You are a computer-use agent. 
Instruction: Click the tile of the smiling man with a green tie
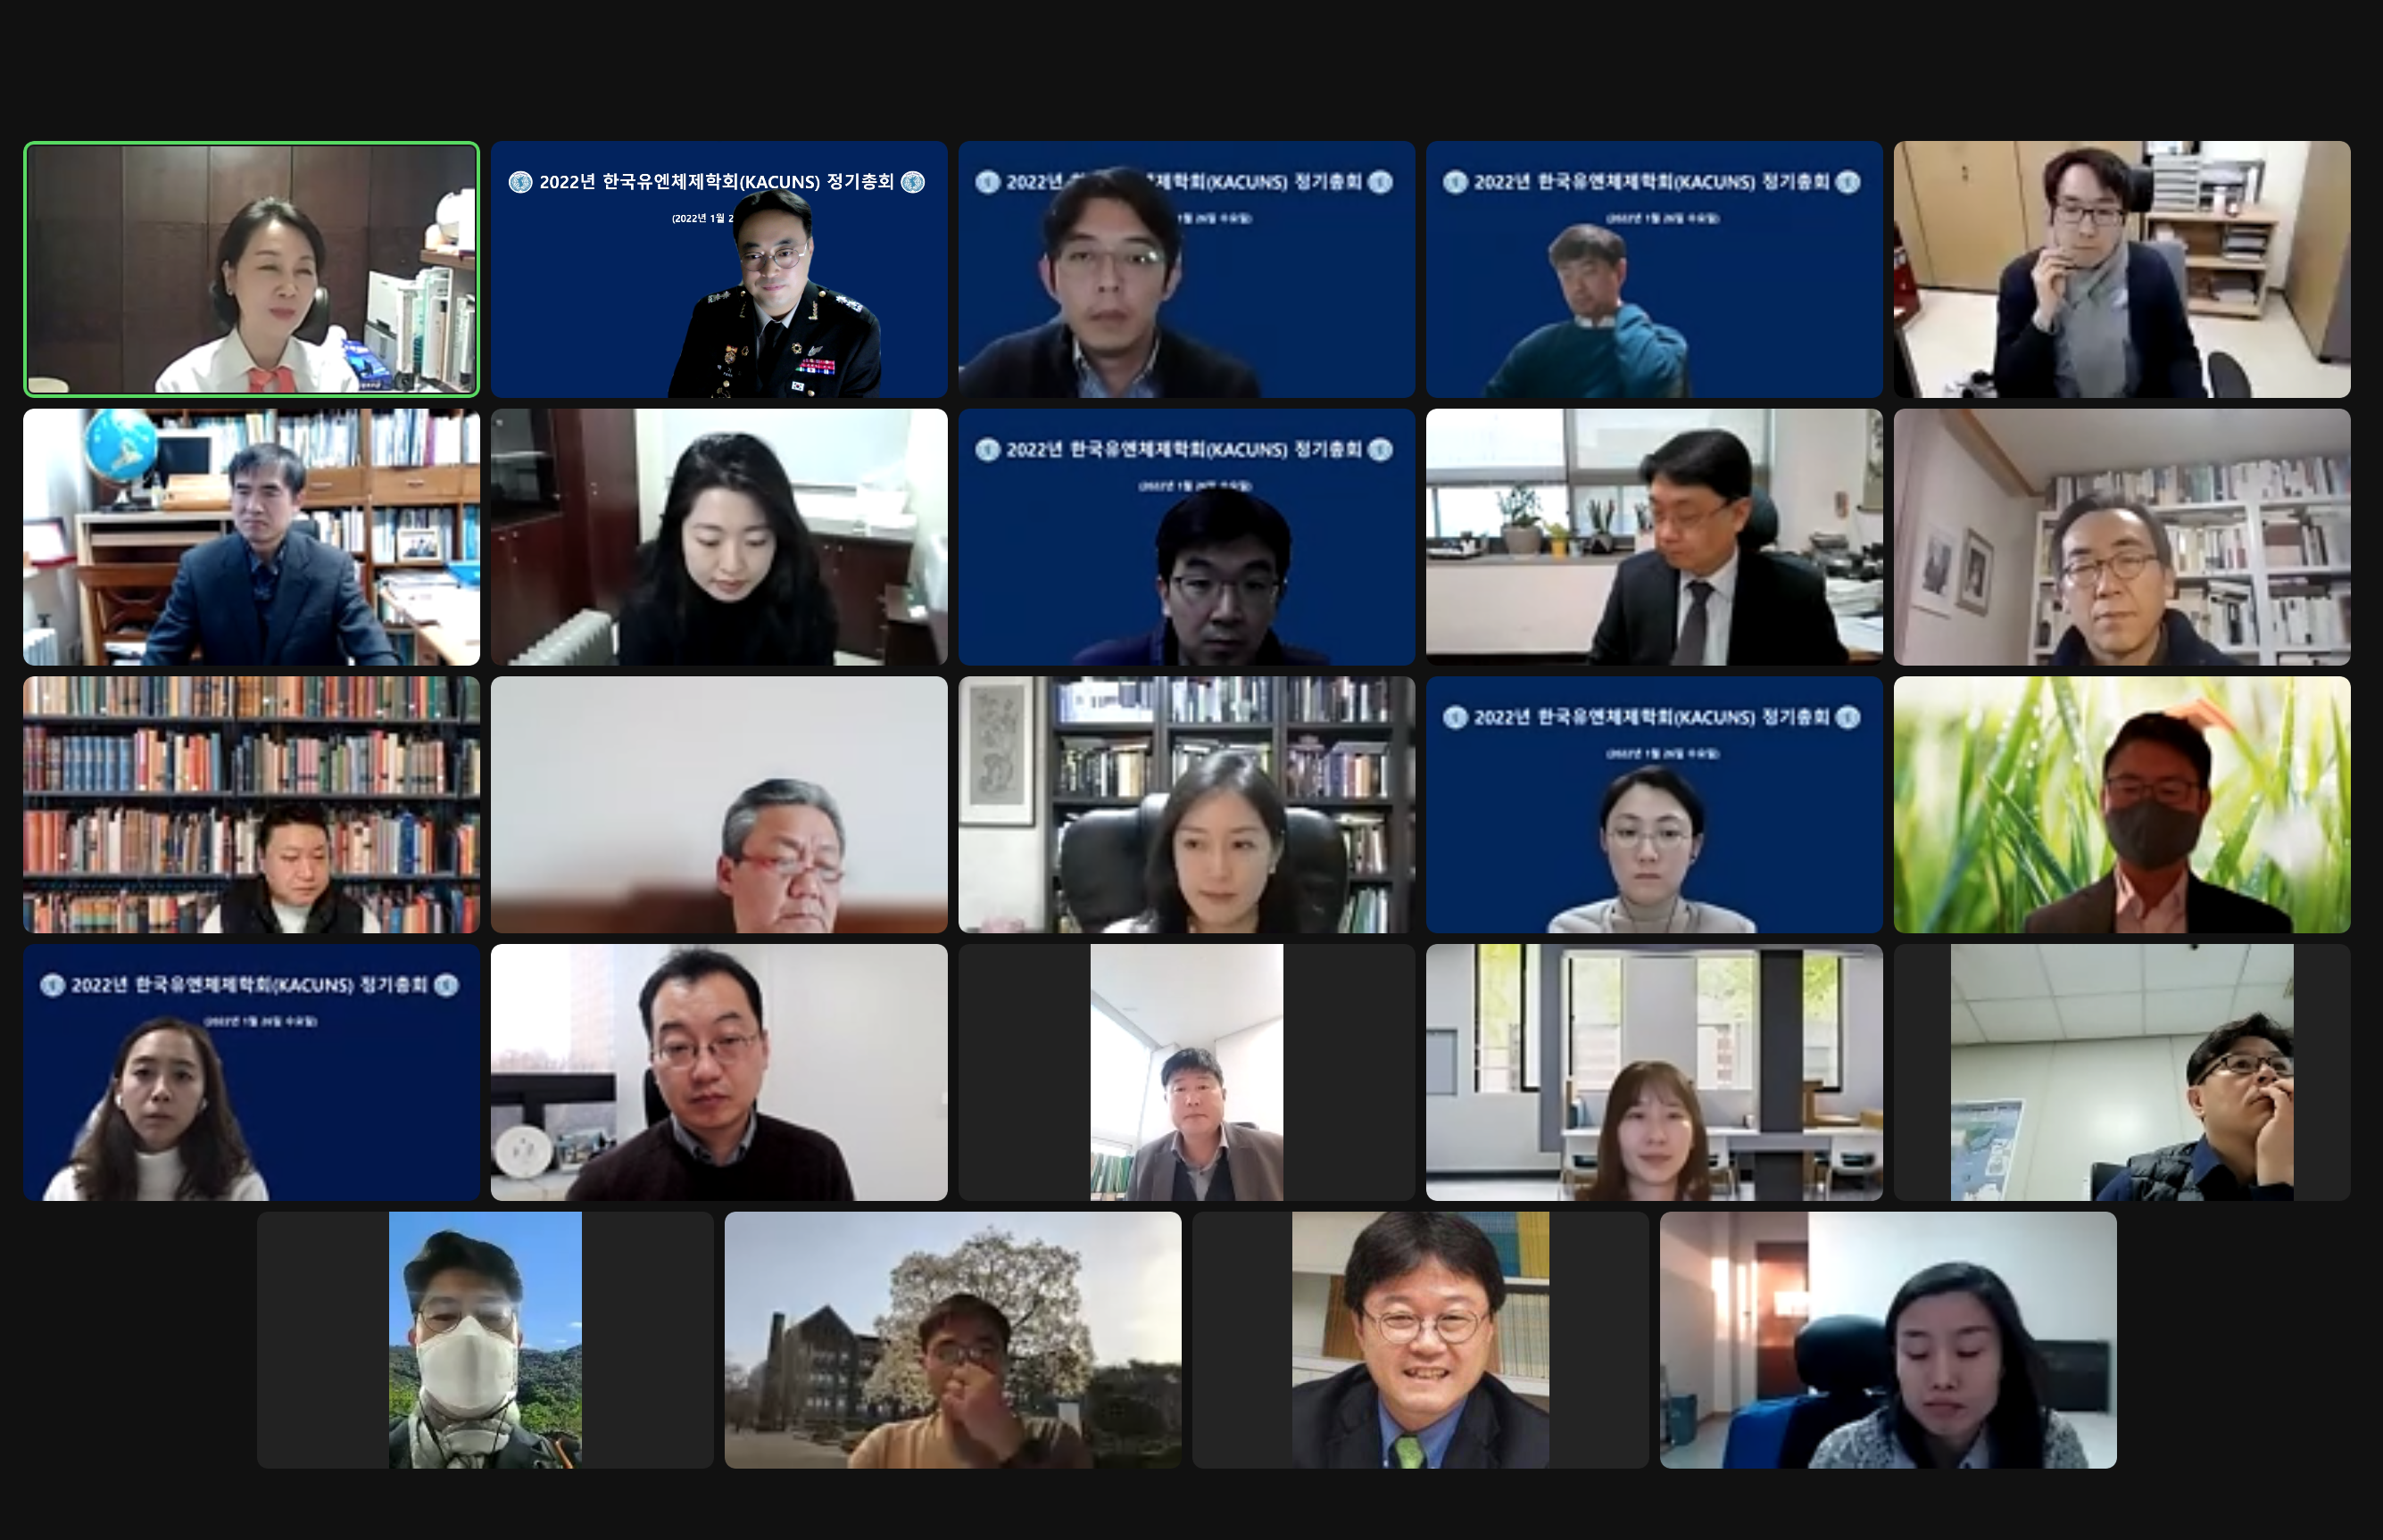click(1420, 1340)
